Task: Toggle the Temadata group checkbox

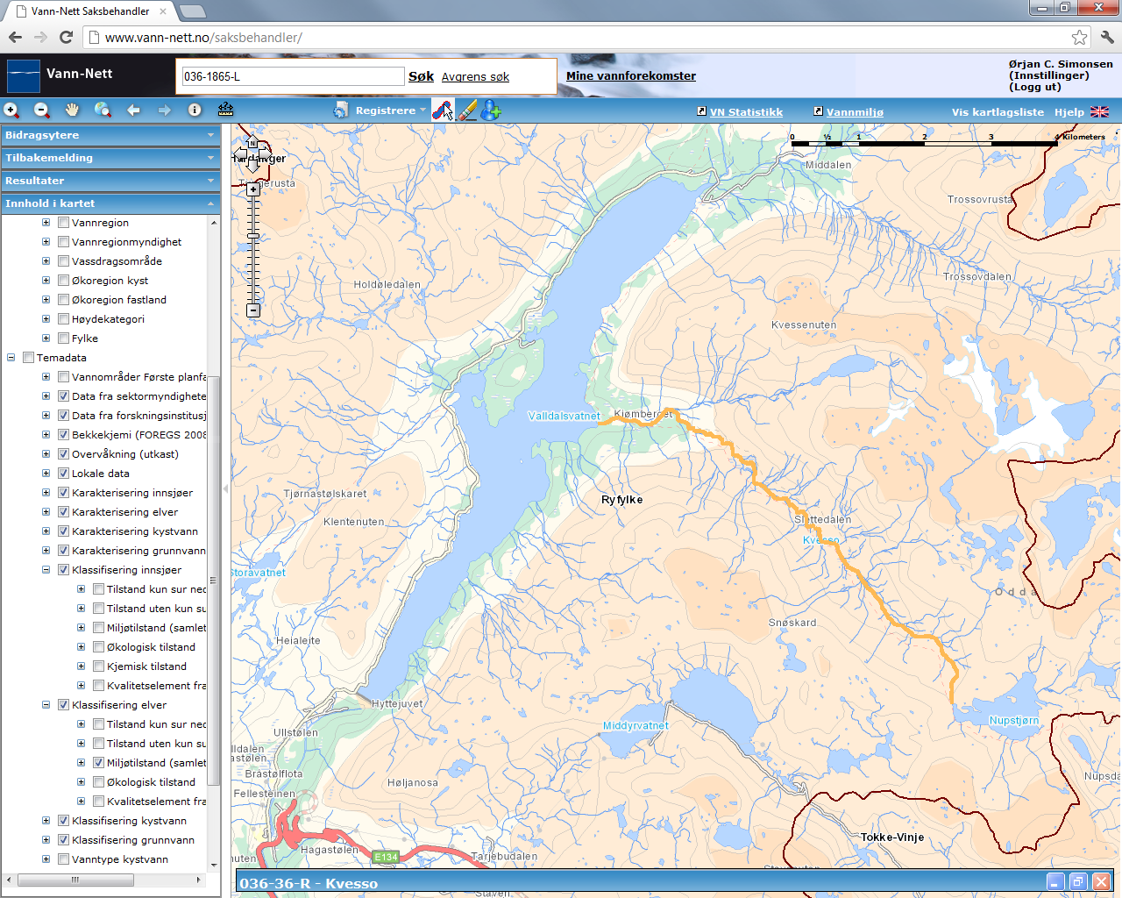Action: coord(28,358)
